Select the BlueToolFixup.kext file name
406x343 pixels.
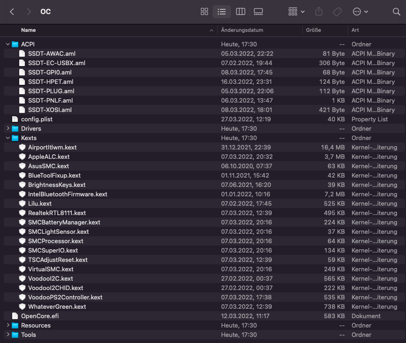click(x=54, y=176)
